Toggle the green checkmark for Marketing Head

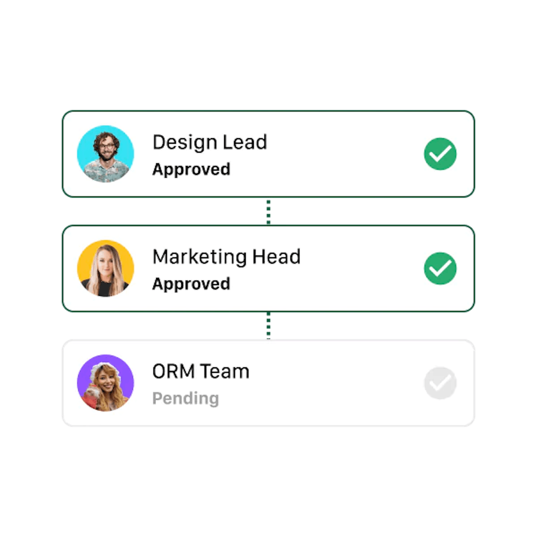[x=440, y=268]
